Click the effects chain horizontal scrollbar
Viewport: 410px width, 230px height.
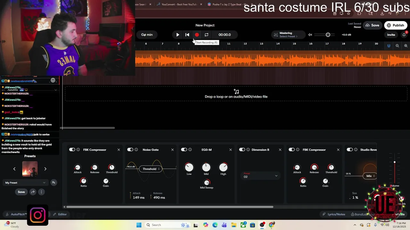tap(170, 207)
